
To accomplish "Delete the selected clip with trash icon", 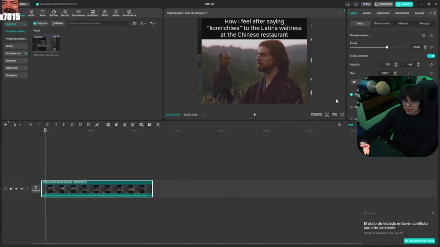I will coord(72,125).
